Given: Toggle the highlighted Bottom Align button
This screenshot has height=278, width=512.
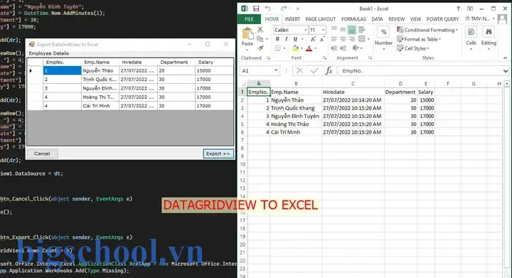Looking at the screenshot, I should (352, 30).
